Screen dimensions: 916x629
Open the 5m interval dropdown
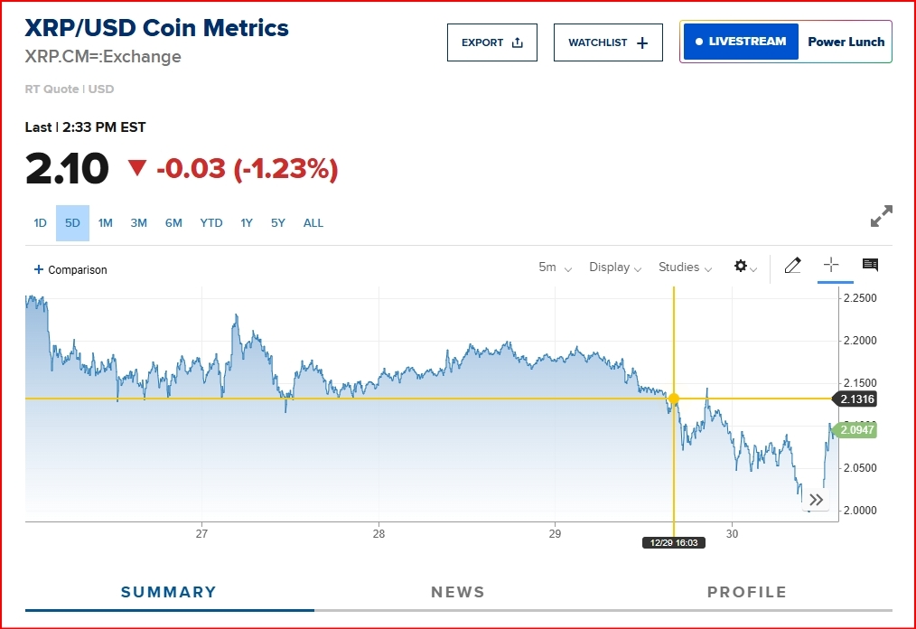coord(555,268)
